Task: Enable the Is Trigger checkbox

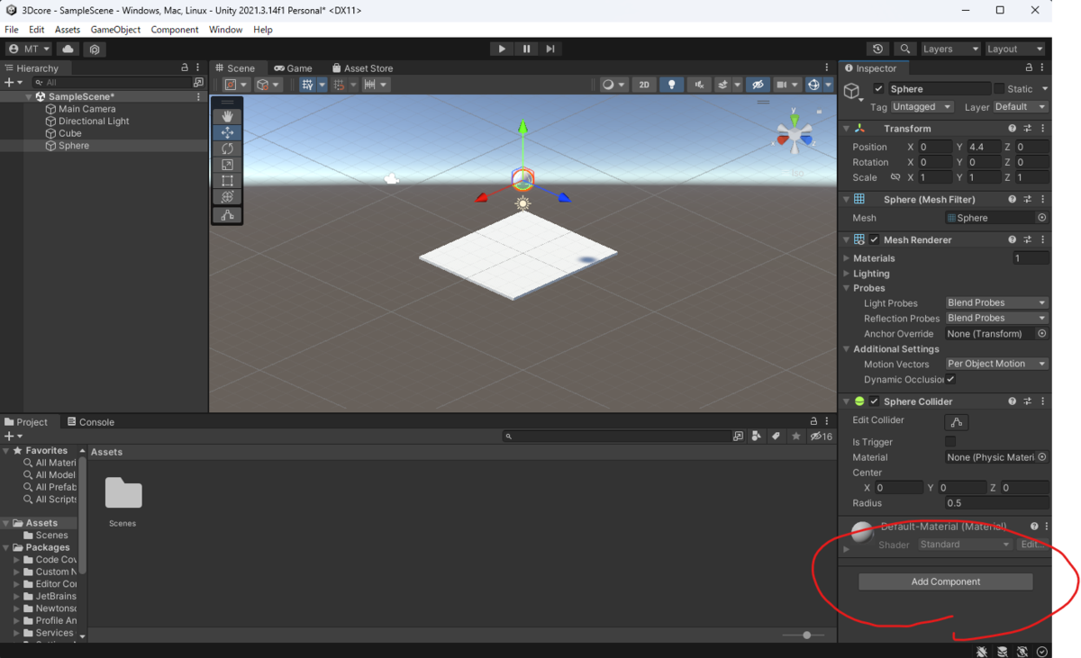Action: [x=950, y=442]
